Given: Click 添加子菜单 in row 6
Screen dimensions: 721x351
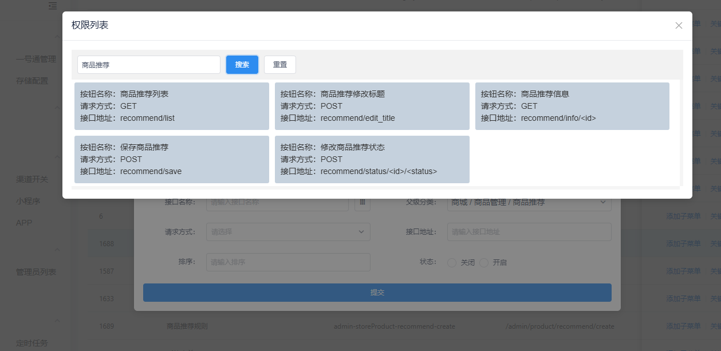Looking at the screenshot, I should point(683,216).
